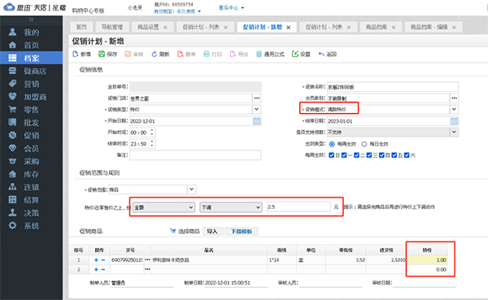
Task: Open the 开始日期 calendar picker
Action: tap(257, 121)
